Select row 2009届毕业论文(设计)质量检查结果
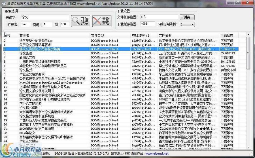The height and width of the screenshot is (158, 255). click(121, 99)
